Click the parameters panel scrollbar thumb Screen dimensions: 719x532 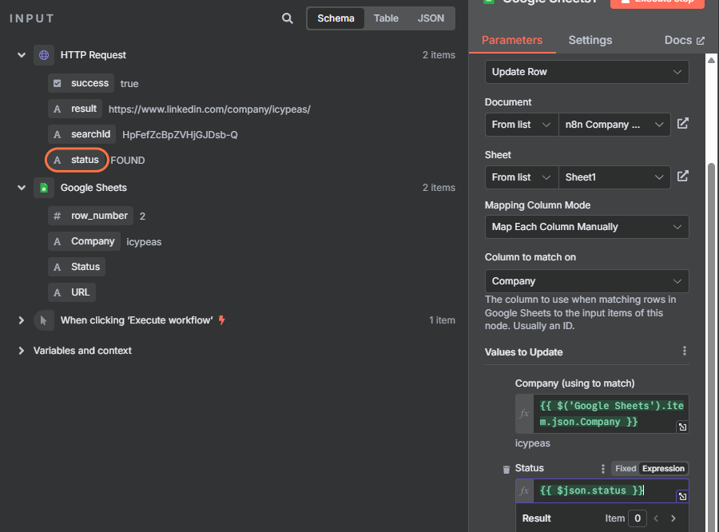pos(711,347)
